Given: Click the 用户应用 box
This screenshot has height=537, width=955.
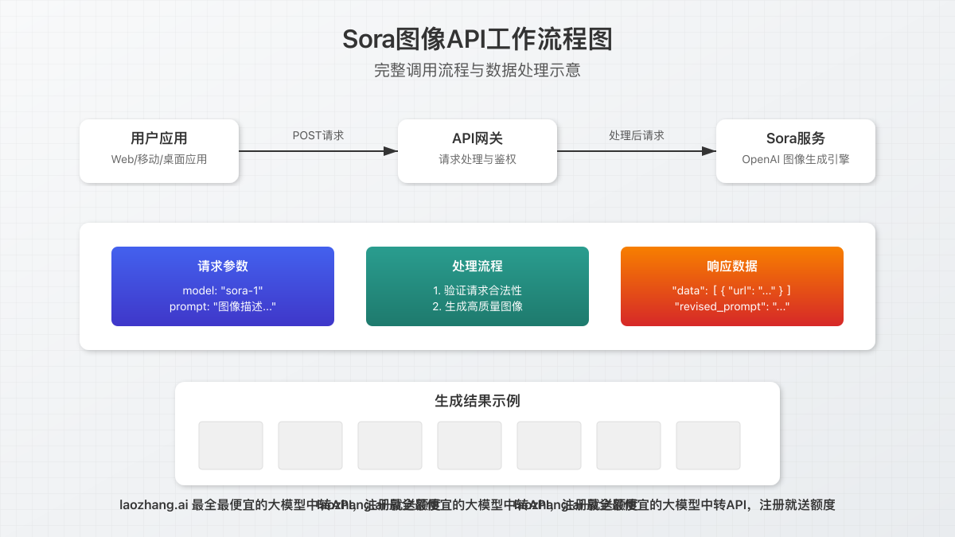Looking at the screenshot, I should pos(159,151).
